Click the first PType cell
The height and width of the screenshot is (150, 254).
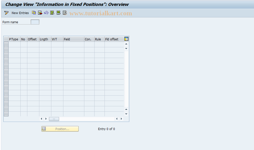click(14, 44)
